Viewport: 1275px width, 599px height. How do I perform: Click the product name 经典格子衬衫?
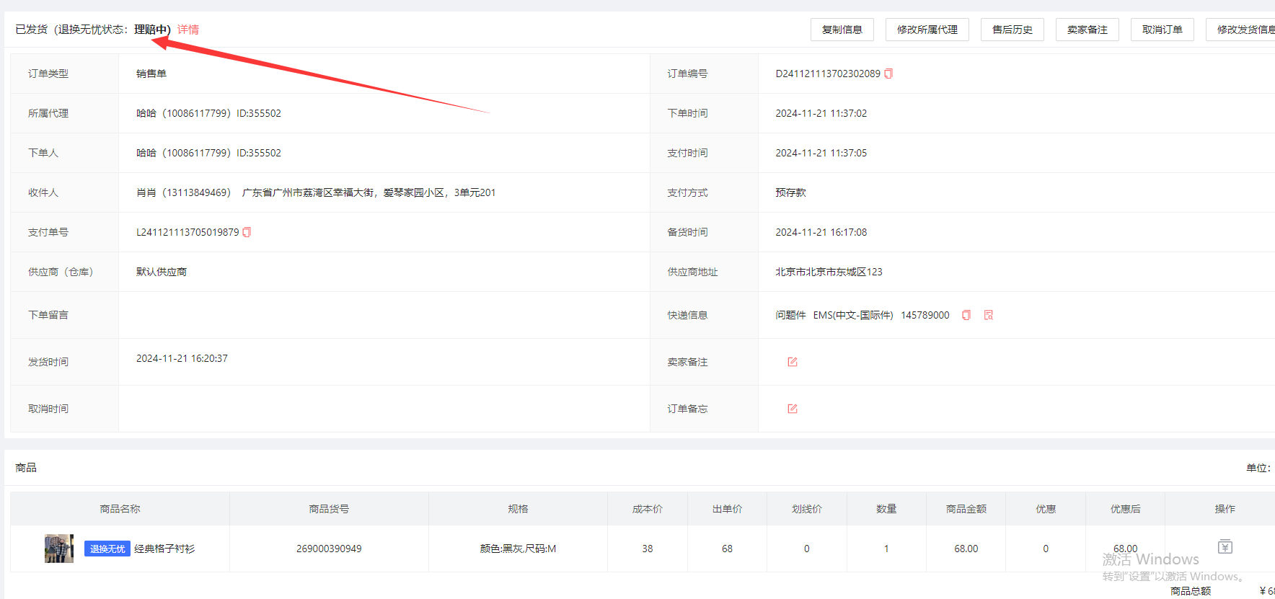(164, 549)
